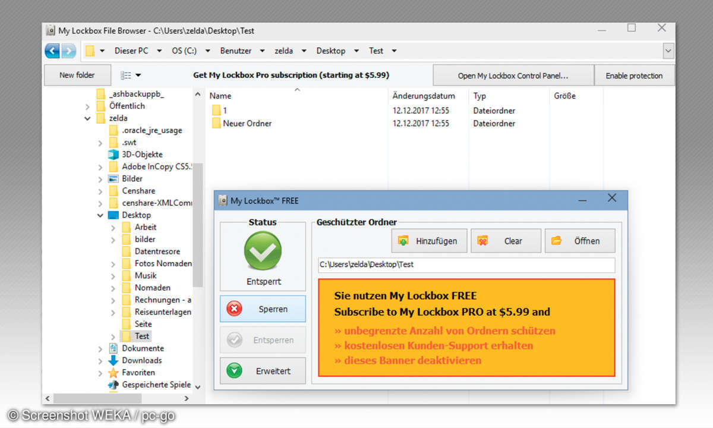Click the folder icon of row 1
This screenshot has height=428, width=713.
tap(216, 111)
